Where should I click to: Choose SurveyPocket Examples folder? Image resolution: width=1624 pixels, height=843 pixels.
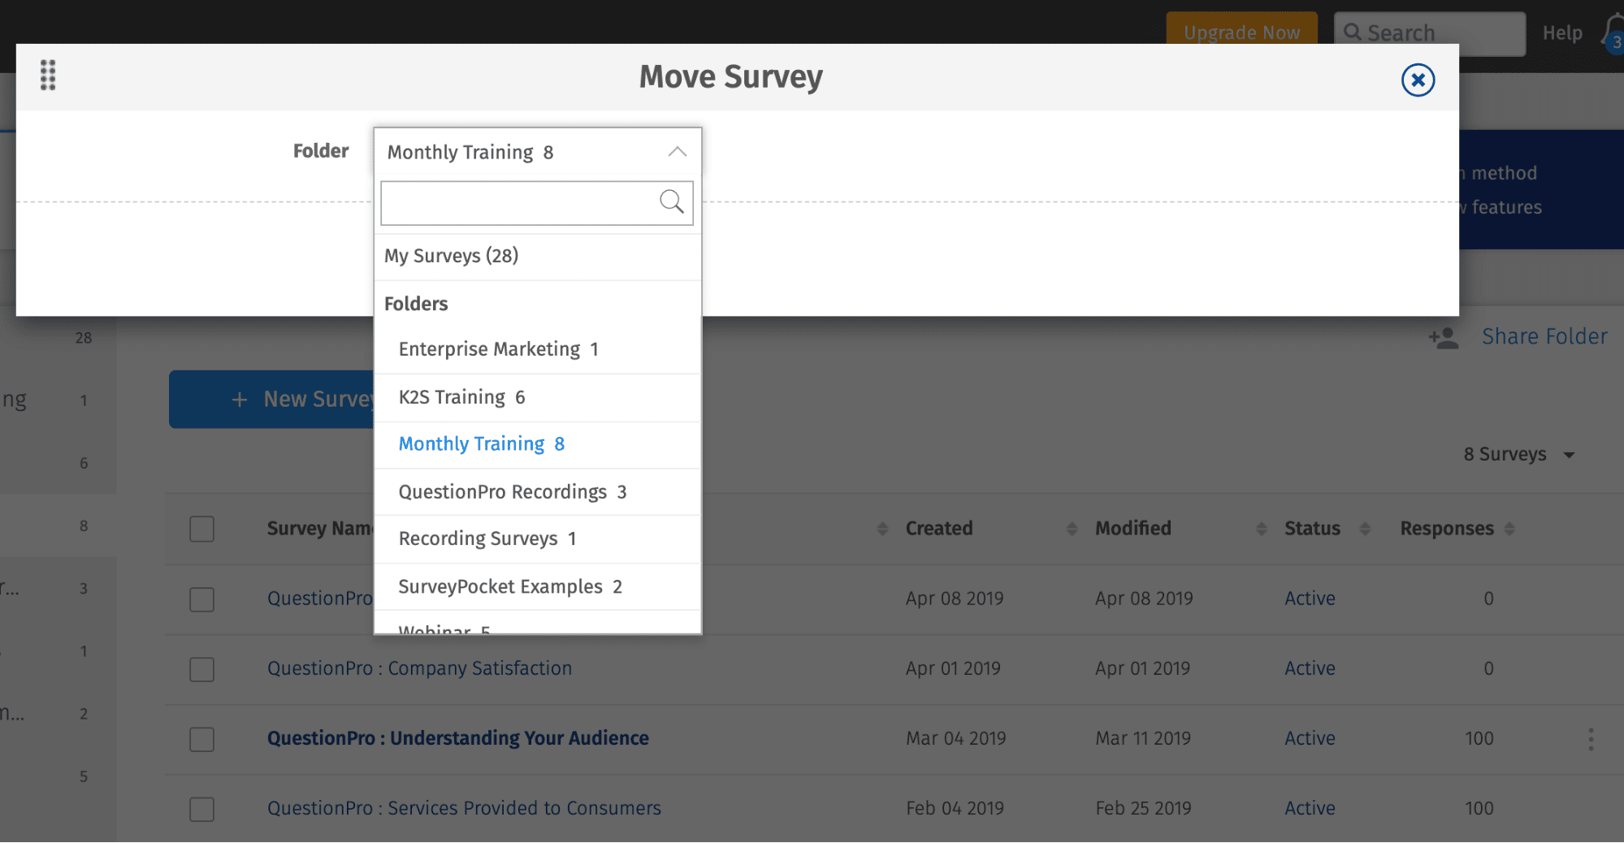tap(537, 587)
